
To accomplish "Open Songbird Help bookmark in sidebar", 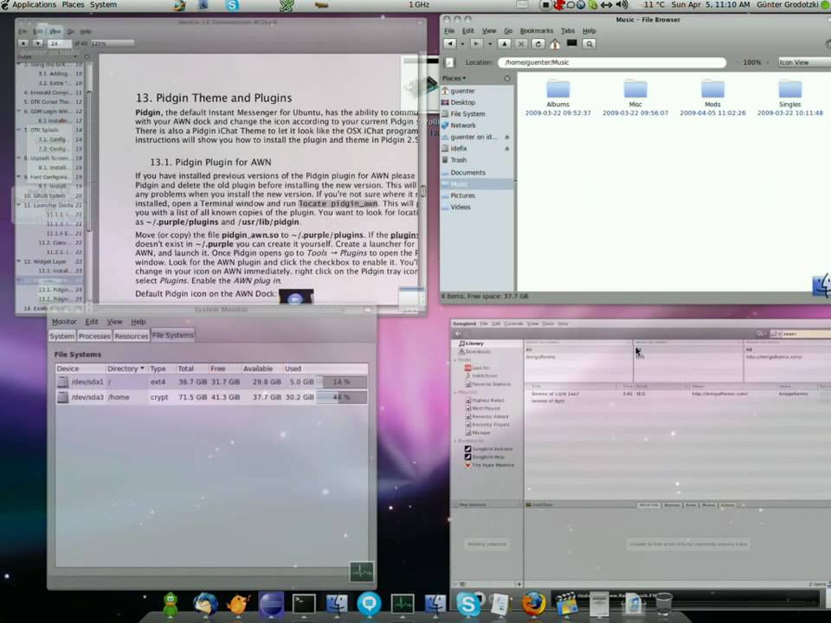I will pyautogui.click(x=485, y=457).
